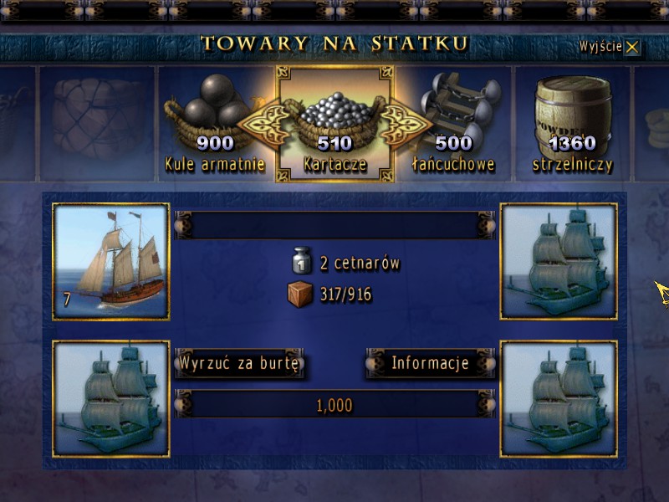This screenshot has width=669, height=502.
Task: Click the skull end-cap left of 1,000 bar
Action: [x=184, y=404]
